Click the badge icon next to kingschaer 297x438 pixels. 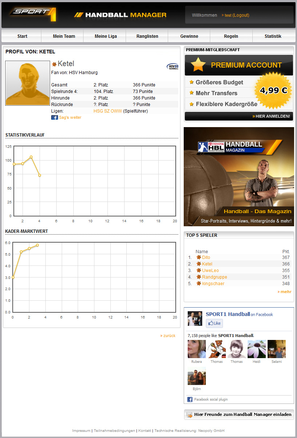pyautogui.click(x=199, y=284)
